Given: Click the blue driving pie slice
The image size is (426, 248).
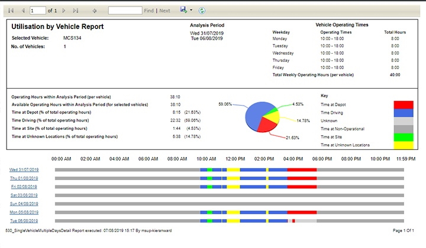Looking at the screenshot, I should (x=254, y=115).
